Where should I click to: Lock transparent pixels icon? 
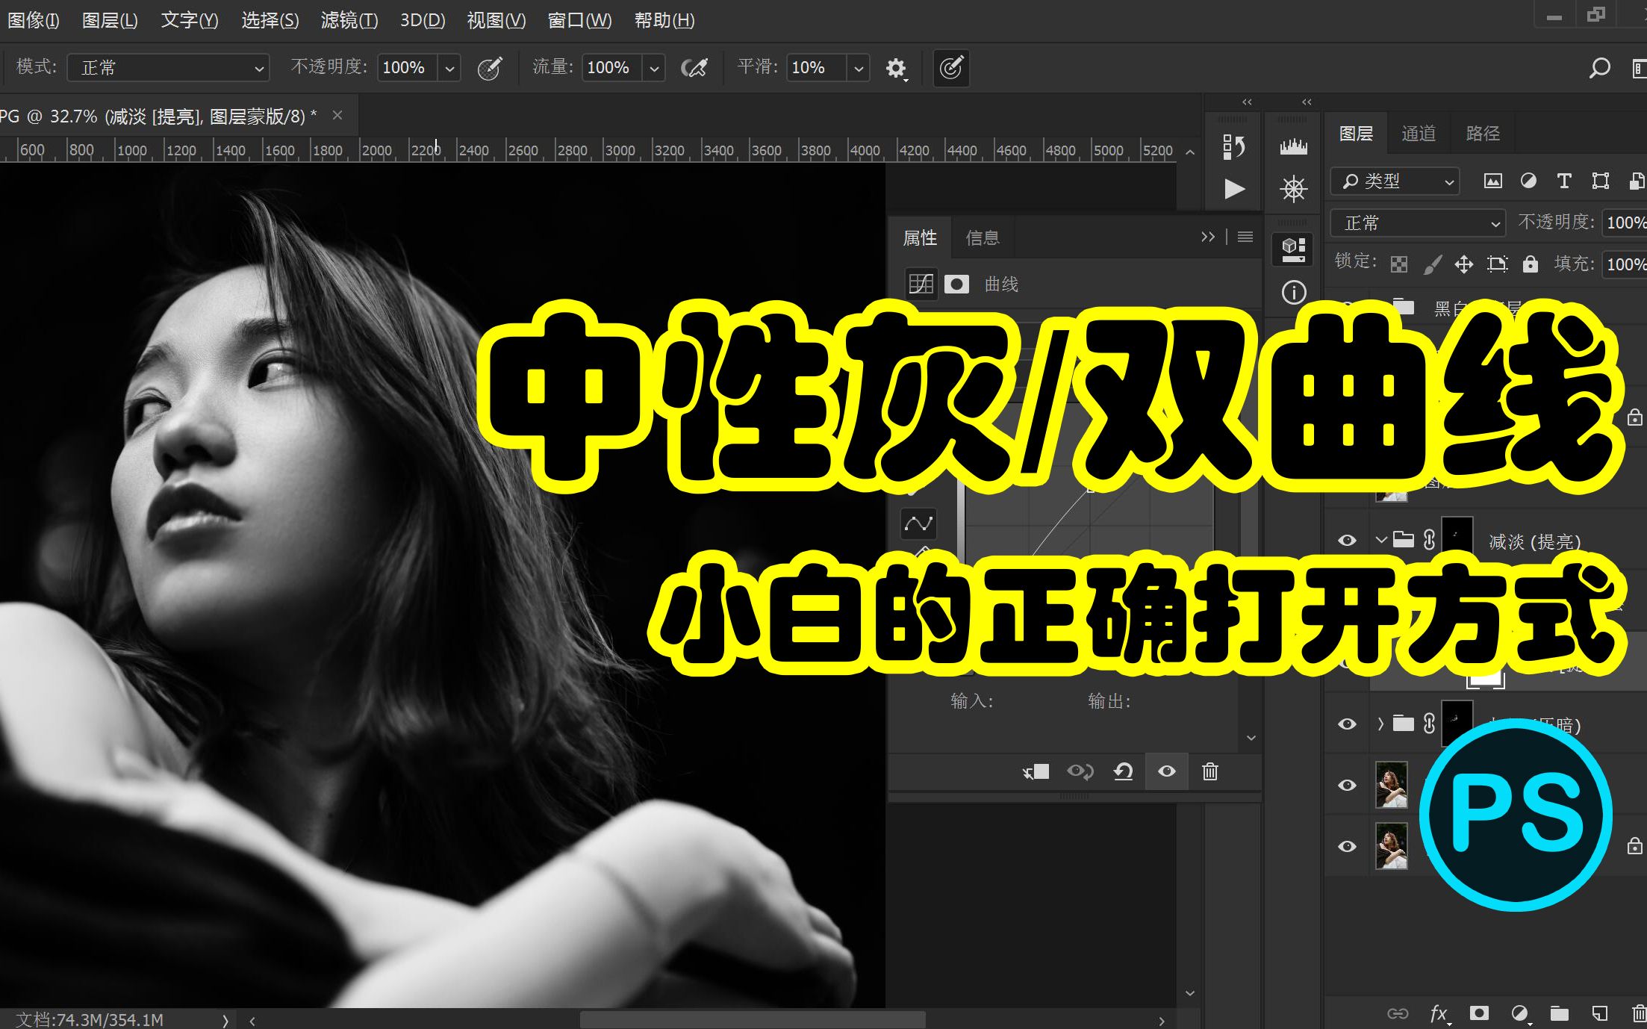pyautogui.click(x=1399, y=264)
